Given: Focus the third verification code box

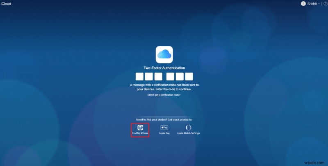Looking at the screenshot, I should point(158,76).
